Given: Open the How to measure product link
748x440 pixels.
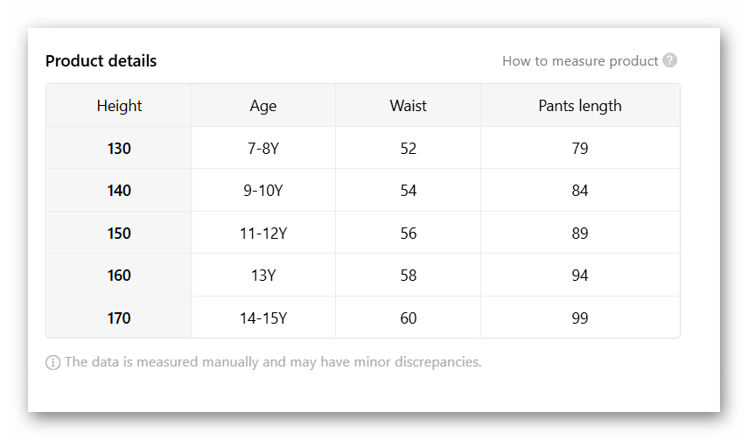Looking at the screenshot, I should pyautogui.click(x=580, y=61).
